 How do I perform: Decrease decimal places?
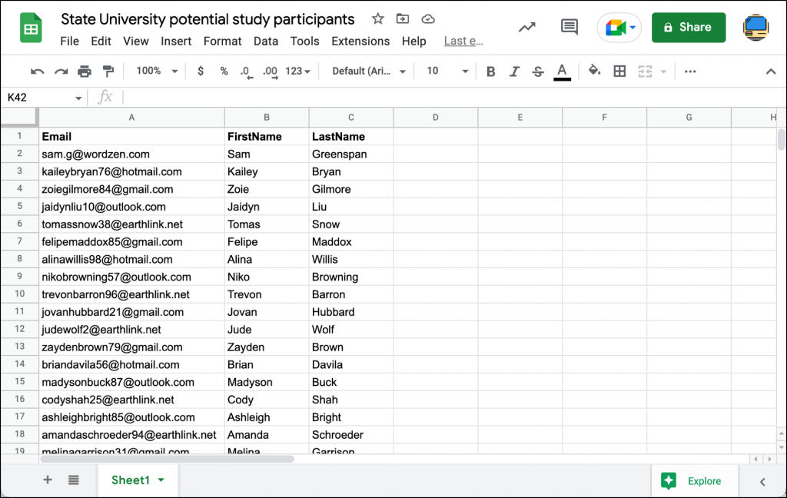[244, 71]
